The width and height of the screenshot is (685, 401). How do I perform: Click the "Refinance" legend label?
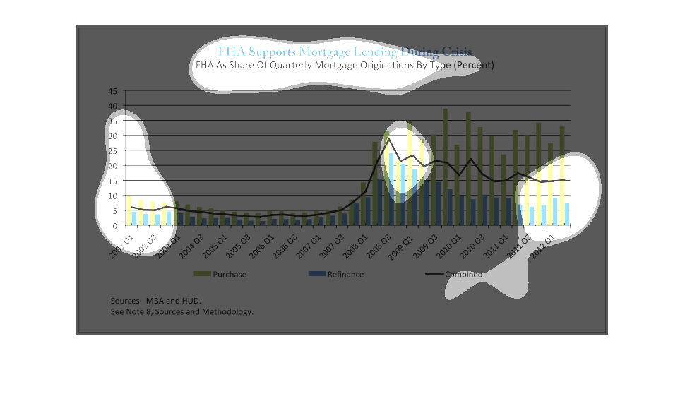pos(345,275)
